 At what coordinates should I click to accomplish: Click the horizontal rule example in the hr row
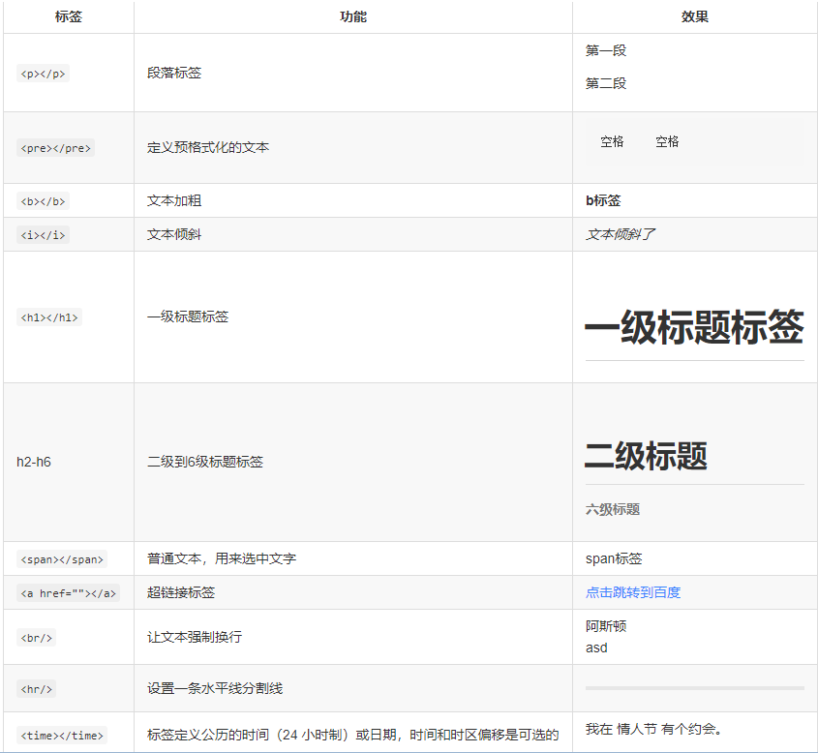pos(694,688)
